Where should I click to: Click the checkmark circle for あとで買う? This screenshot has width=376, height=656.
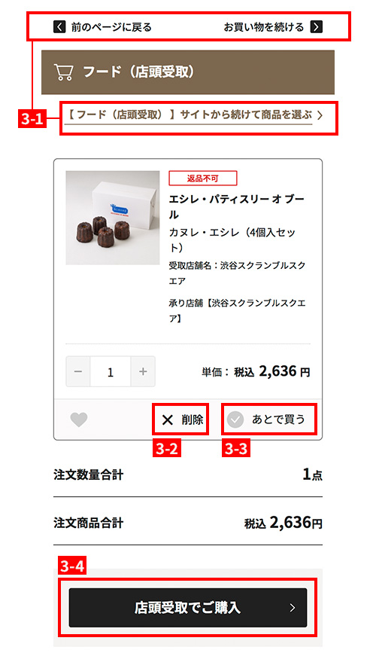235,420
